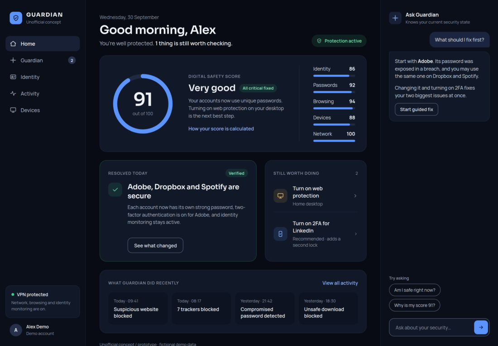Image resolution: width=498 pixels, height=346 pixels.
Task: Select the "Why is my score 91?" suggestion
Action: pos(414,305)
